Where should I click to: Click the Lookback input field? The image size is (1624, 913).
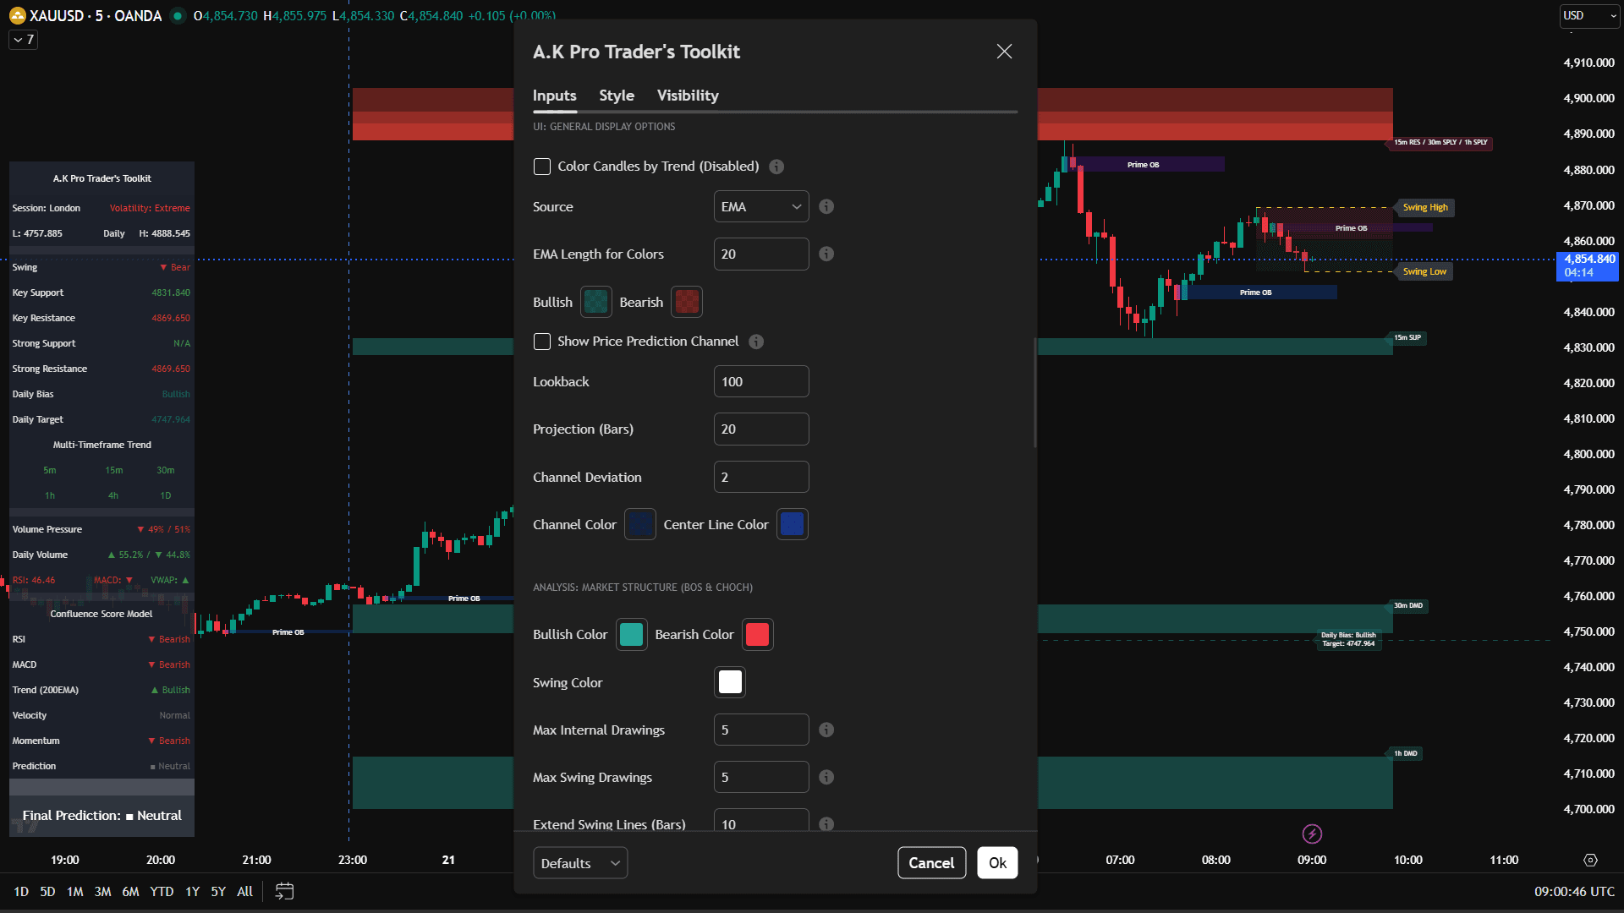click(760, 381)
